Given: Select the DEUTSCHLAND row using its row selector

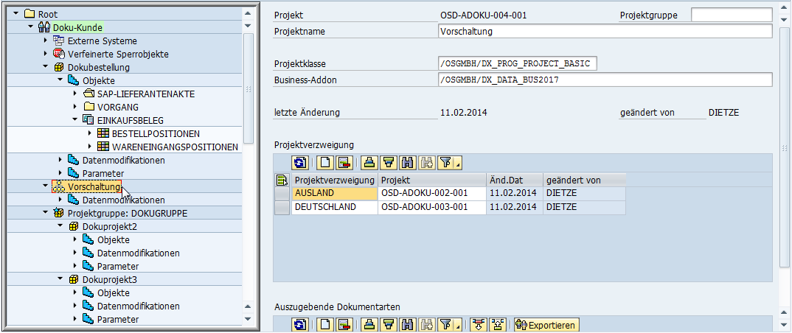Looking at the screenshot, I should pos(281,207).
